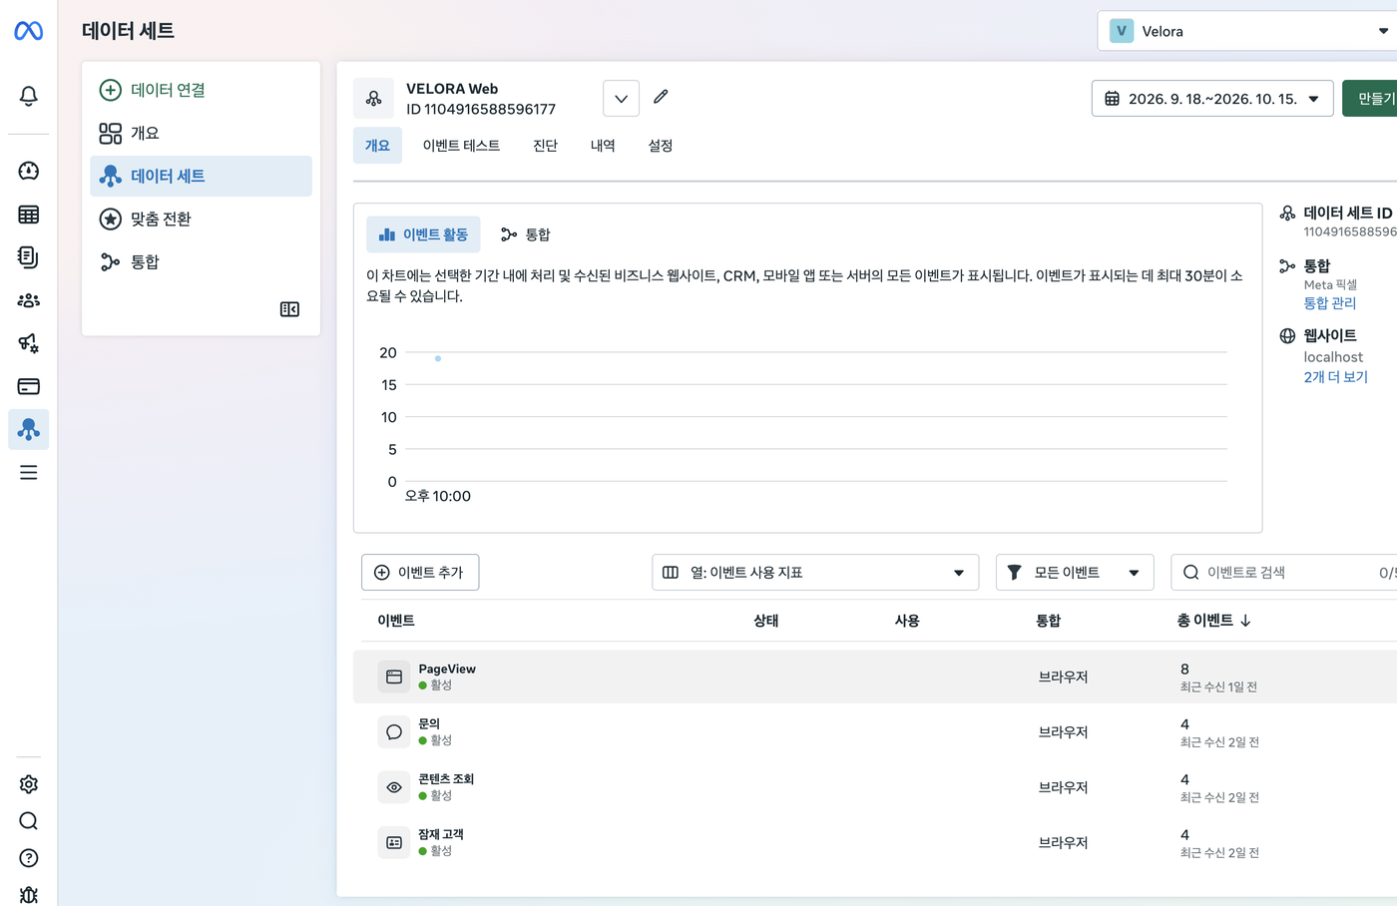1397x906 pixels.
Task: Open 개요 in the sidebar menu
Action: click(x=201, y=133)
